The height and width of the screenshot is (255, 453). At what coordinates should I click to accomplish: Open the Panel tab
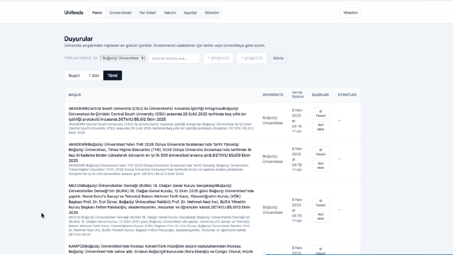tap(97, 13)
